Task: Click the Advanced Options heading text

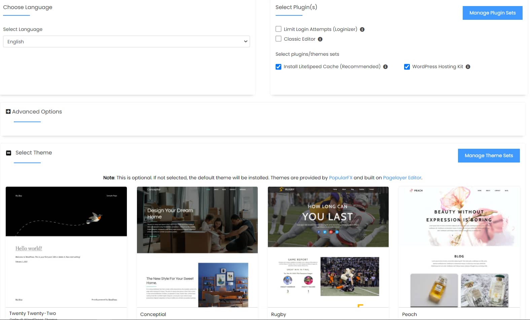Action: tap(37, 111)
